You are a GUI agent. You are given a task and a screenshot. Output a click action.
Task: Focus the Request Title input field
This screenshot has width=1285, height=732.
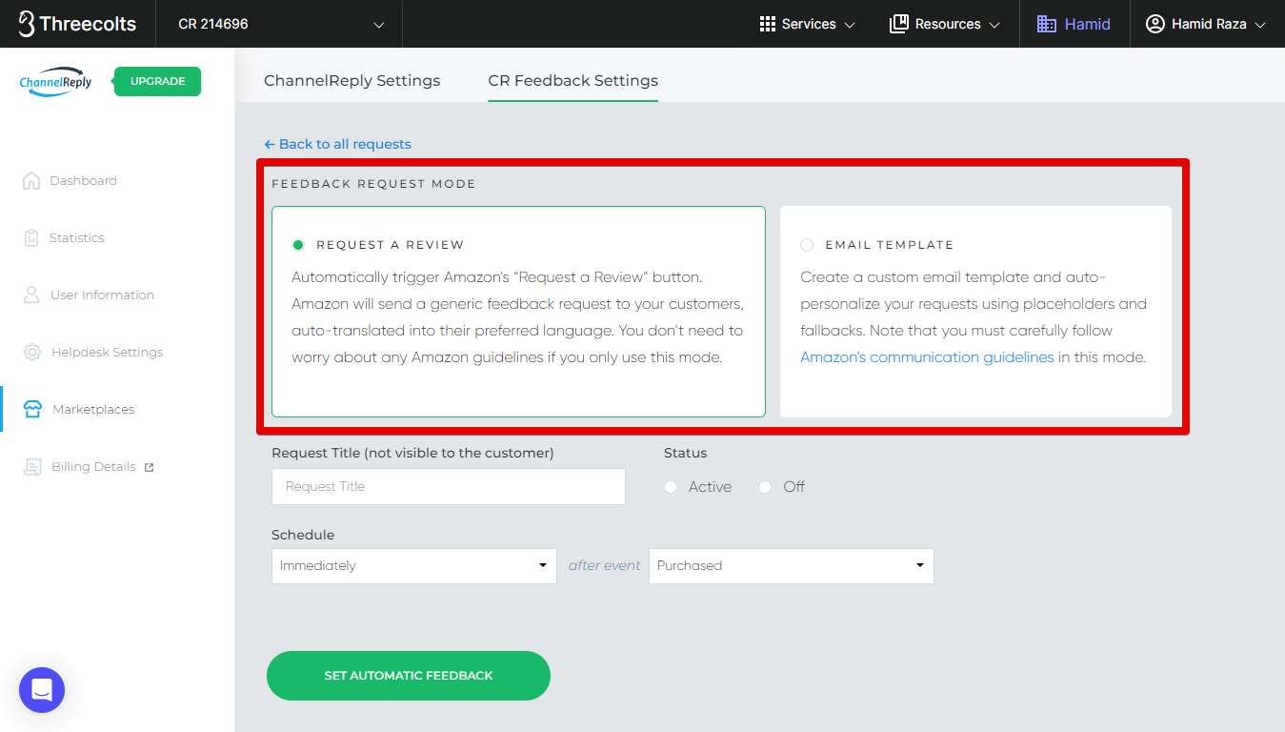click(449, 486)
